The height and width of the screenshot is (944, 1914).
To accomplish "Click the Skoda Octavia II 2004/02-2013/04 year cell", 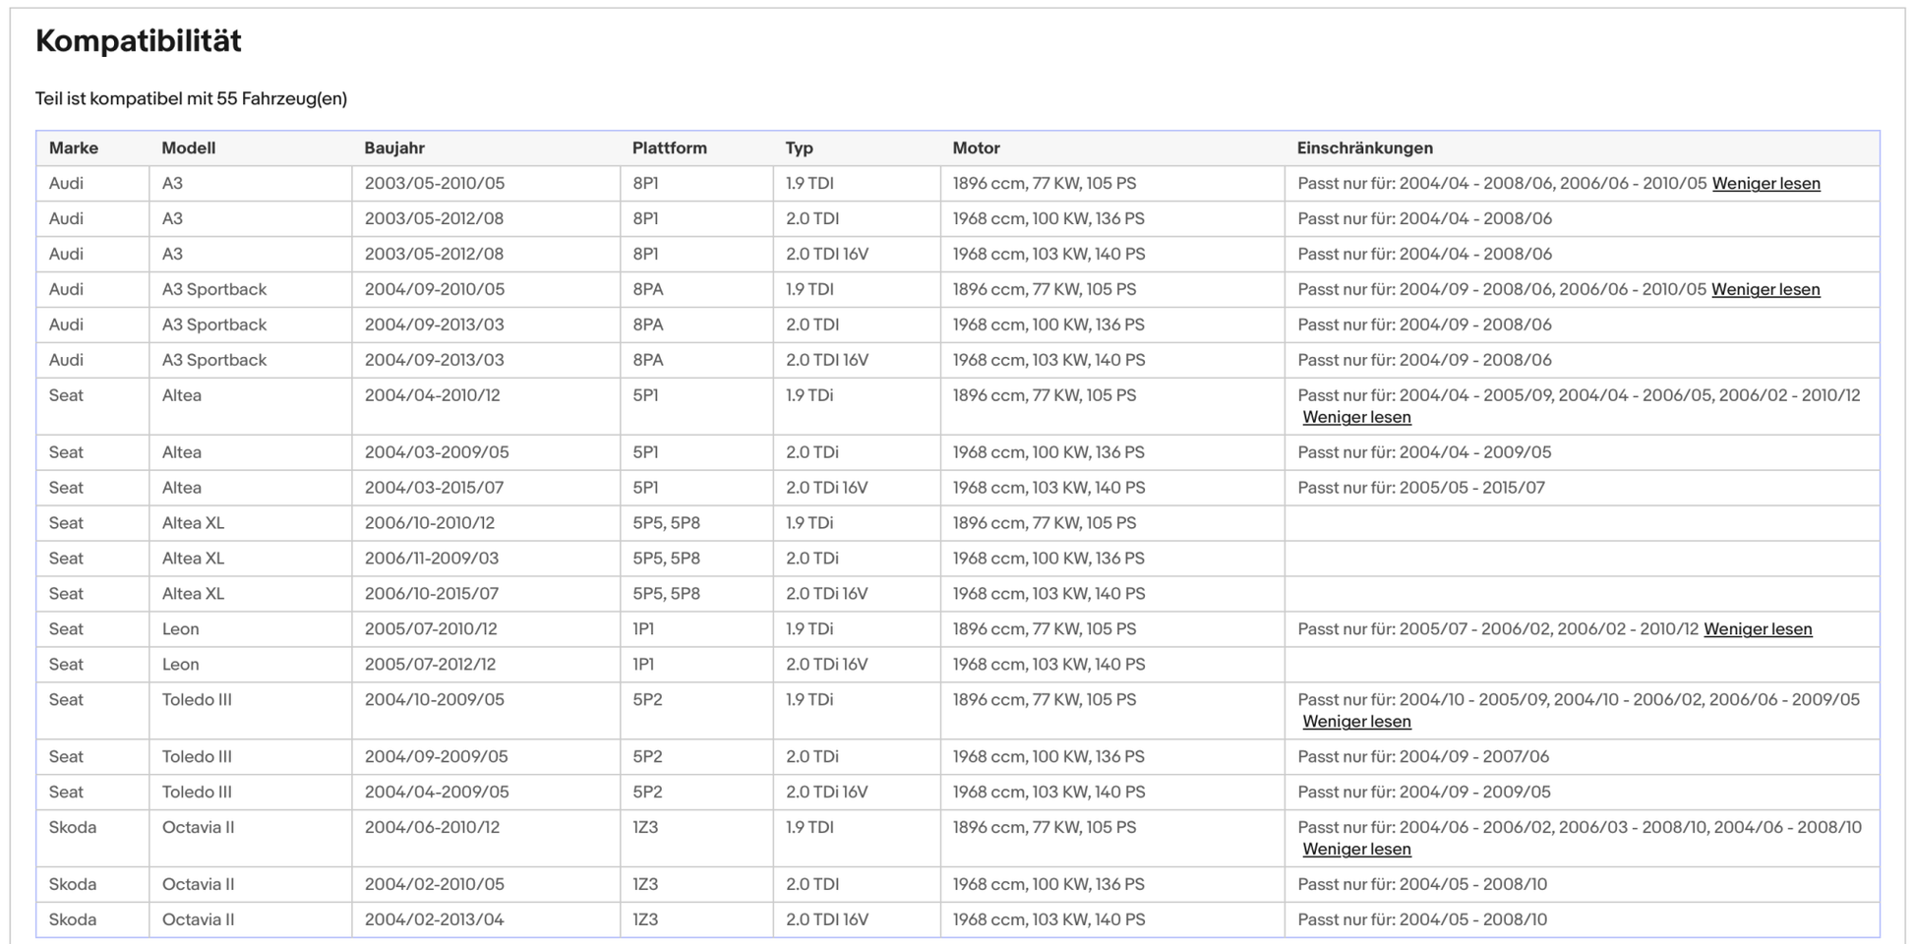I will [434, 920].
